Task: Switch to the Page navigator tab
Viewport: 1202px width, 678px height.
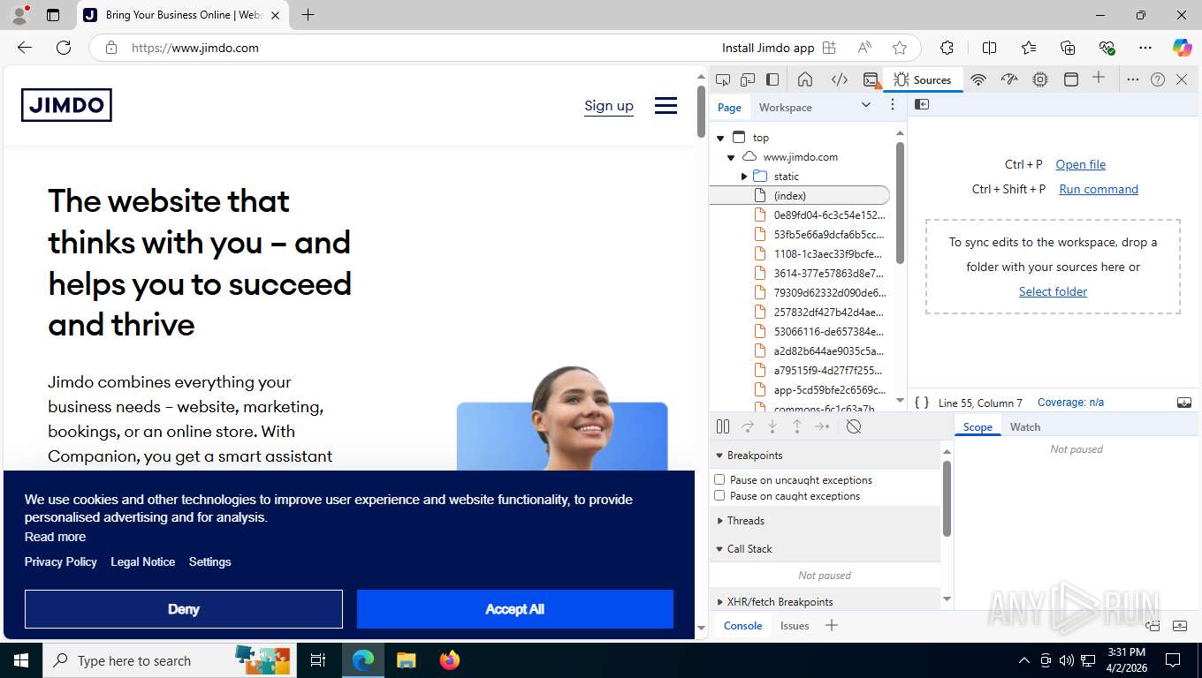Action: pos(729,108)
